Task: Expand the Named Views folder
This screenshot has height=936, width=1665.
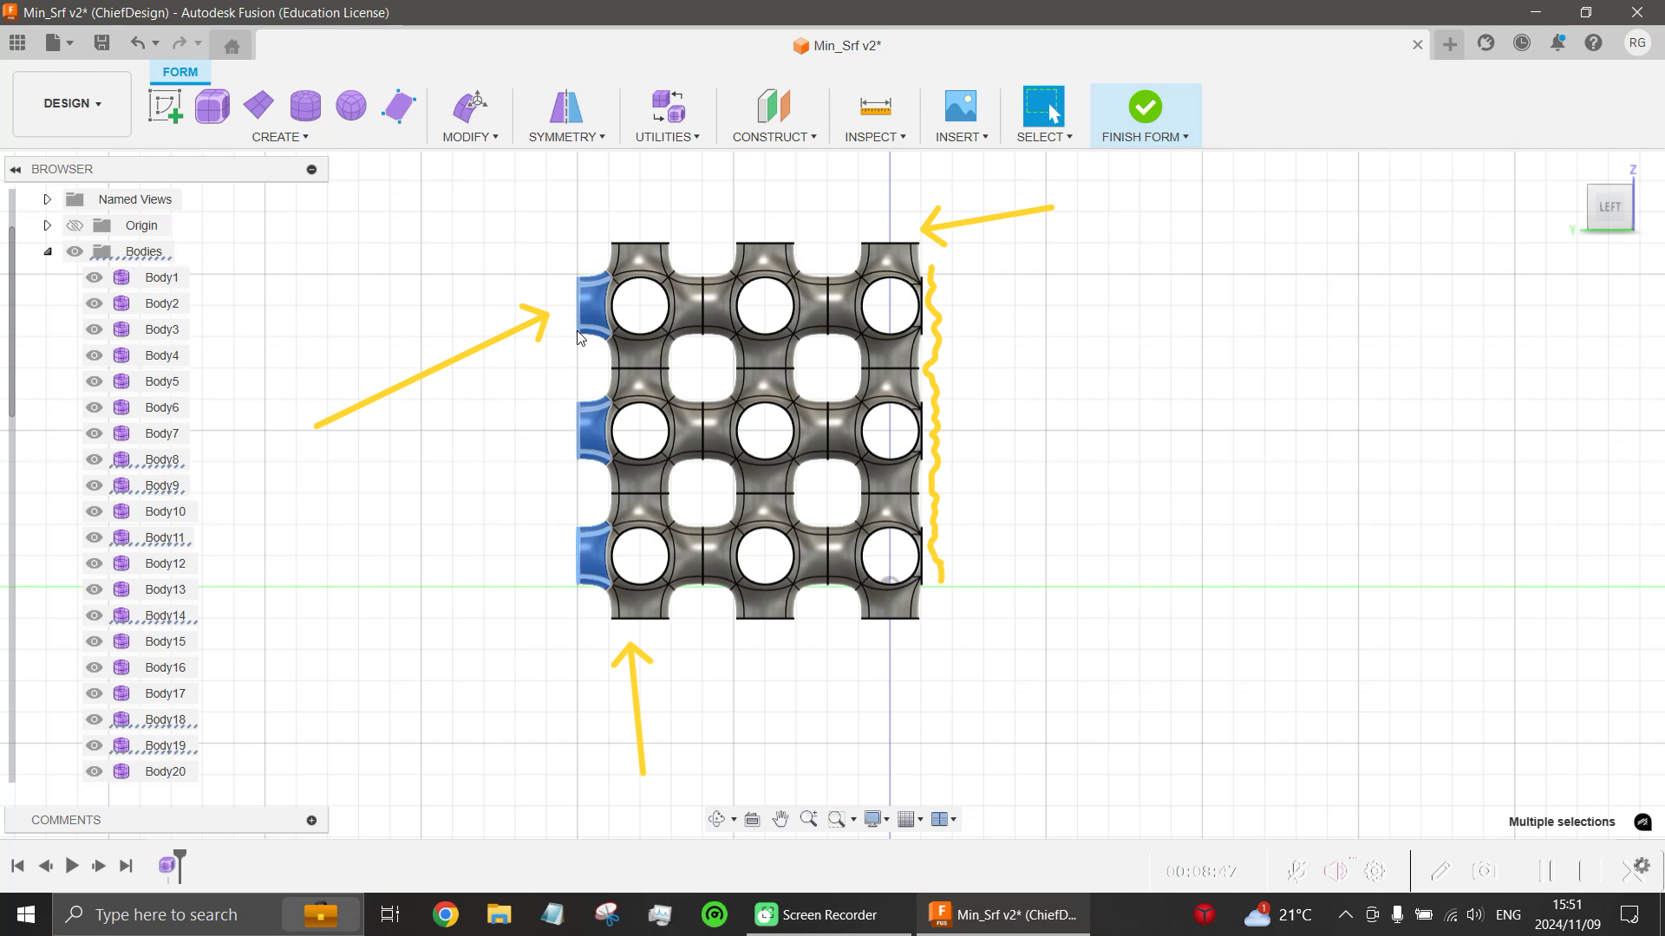Action: pos(48,198)
